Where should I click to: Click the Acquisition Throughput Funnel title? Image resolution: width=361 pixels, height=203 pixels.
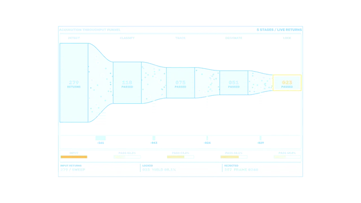click(90, 30)
